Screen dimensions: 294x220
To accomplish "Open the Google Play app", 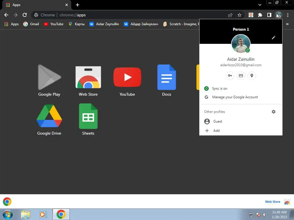I will click(x=49, y=80).
